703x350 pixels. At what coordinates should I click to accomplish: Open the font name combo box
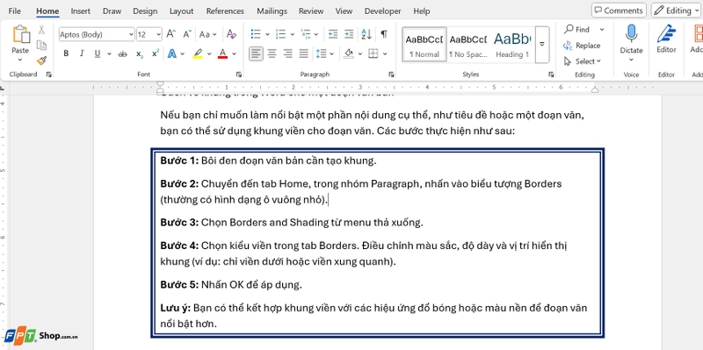click(x=97, y=34)
